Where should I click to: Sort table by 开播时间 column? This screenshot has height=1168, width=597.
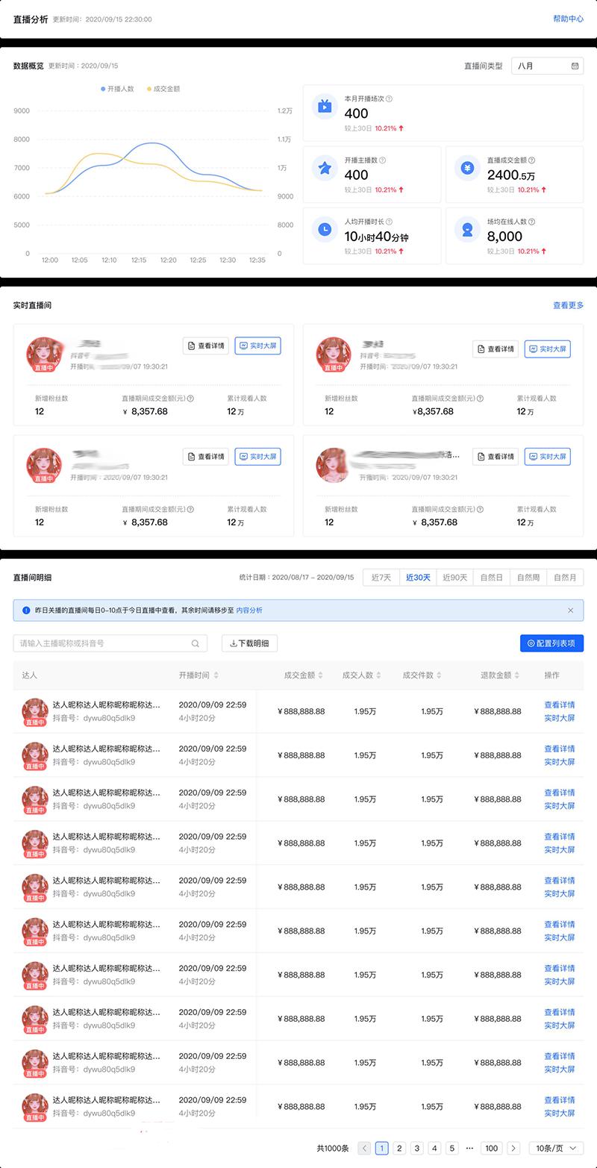pyautogui.click(x=216, y=675)
